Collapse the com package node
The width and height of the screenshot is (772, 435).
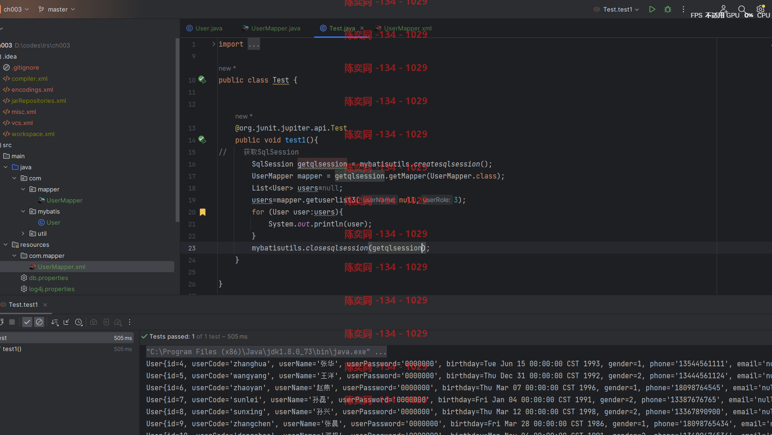(14, 179)
